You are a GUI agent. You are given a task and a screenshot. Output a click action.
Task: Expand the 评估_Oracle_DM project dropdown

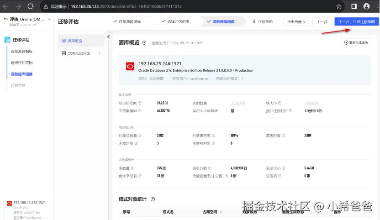click(49, 19)
